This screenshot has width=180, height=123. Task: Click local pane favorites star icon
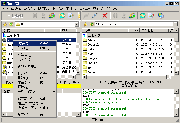click(5, 24)
